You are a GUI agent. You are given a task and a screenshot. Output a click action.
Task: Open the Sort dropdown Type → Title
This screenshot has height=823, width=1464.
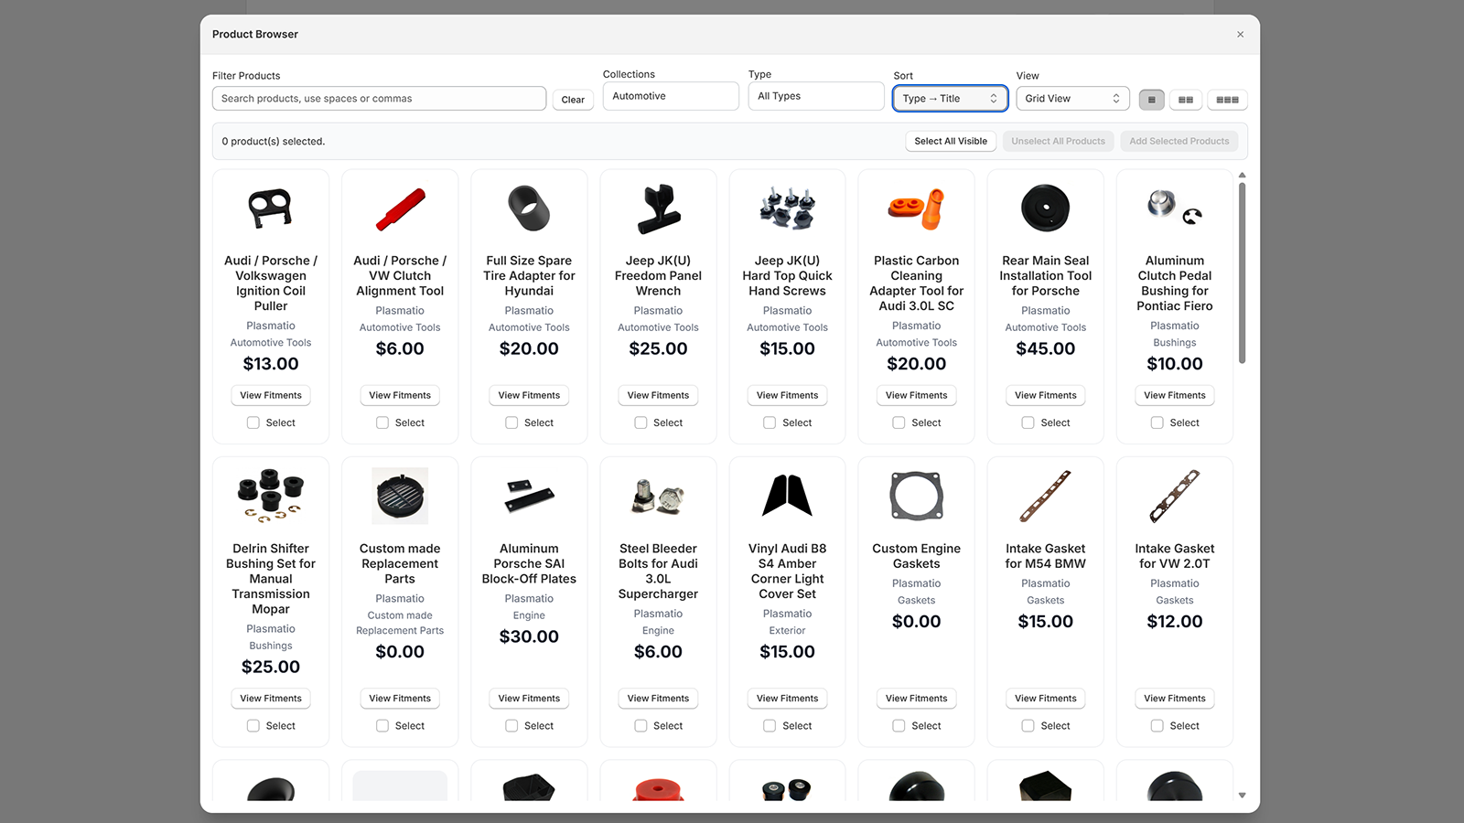tap(950, 99)
